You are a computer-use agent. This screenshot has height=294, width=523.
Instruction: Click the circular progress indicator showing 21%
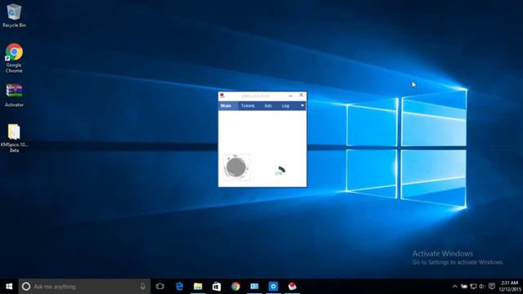280,171
